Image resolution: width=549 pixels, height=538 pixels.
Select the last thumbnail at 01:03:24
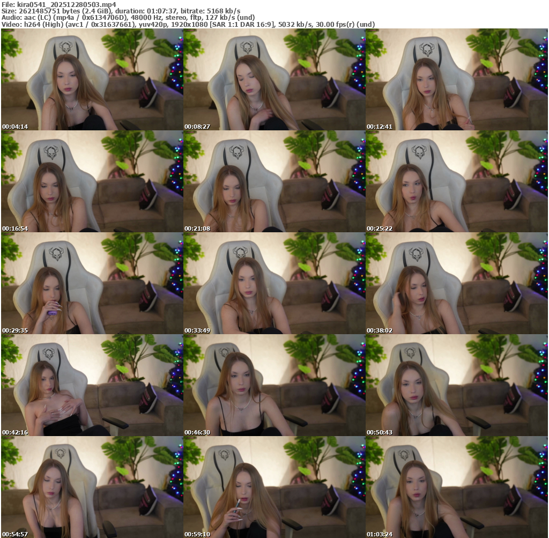point(457,487)
